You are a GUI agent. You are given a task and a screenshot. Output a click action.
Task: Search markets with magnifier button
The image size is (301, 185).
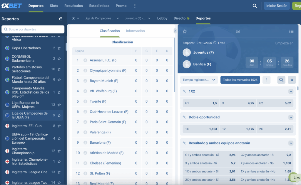(x=282, y=80)
